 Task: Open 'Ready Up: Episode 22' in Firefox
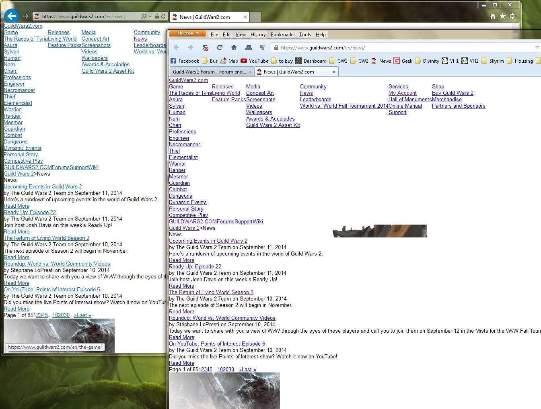[x=195, y=267]
